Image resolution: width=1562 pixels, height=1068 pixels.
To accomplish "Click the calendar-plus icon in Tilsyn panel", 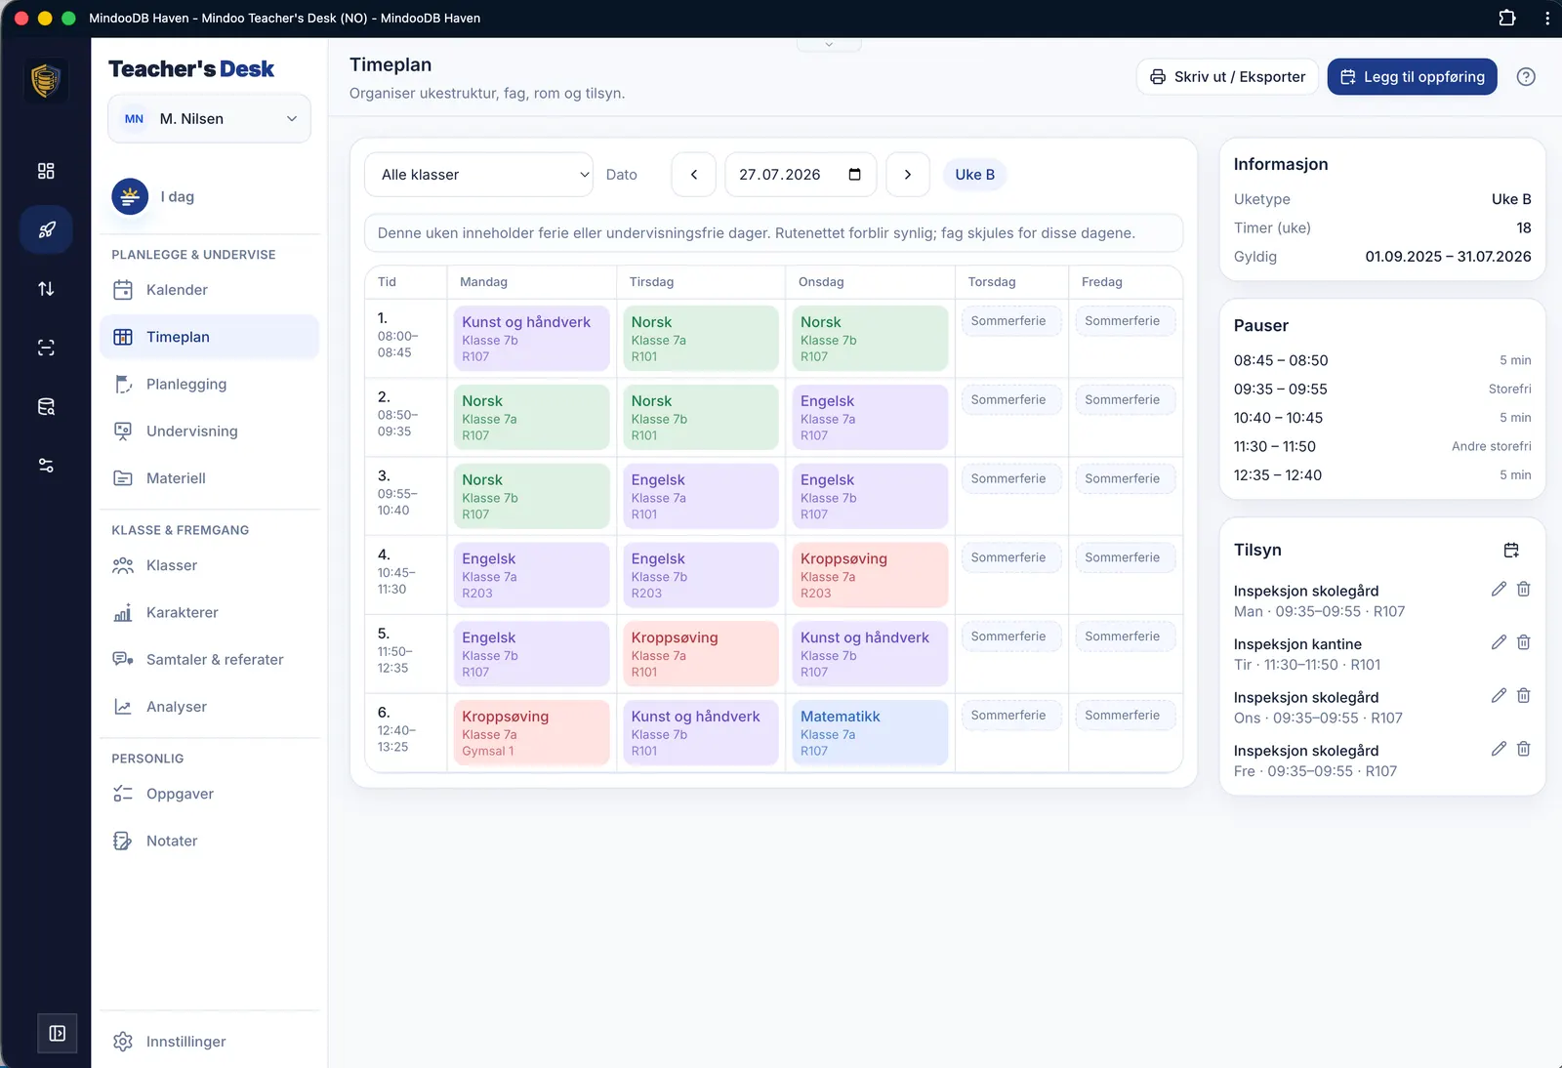I will [1511, 551].
